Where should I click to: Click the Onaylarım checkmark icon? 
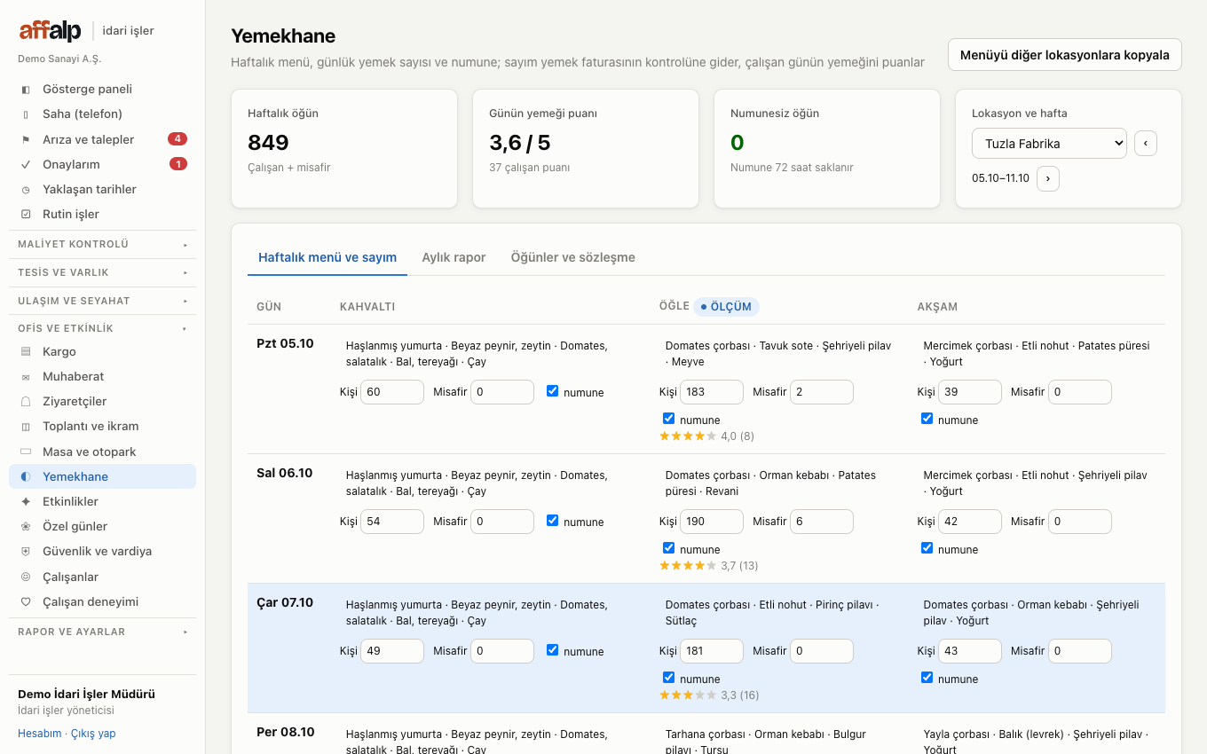(26, 164)
